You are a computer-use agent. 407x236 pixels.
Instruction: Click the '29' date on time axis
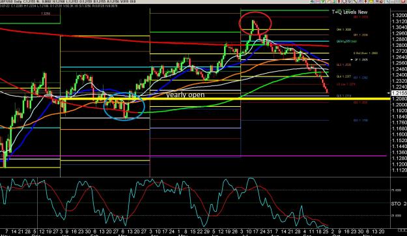point(206,231)
